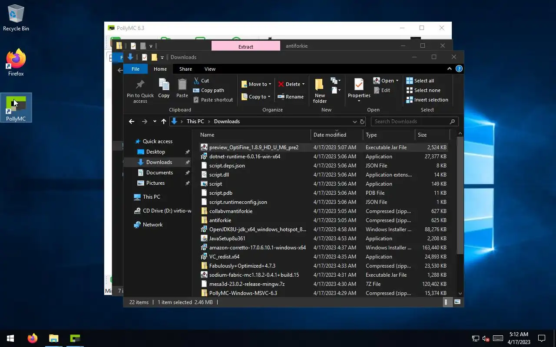Expand Properties dropdown arrow
556x347 pixels.
click(x=359, y=101)
